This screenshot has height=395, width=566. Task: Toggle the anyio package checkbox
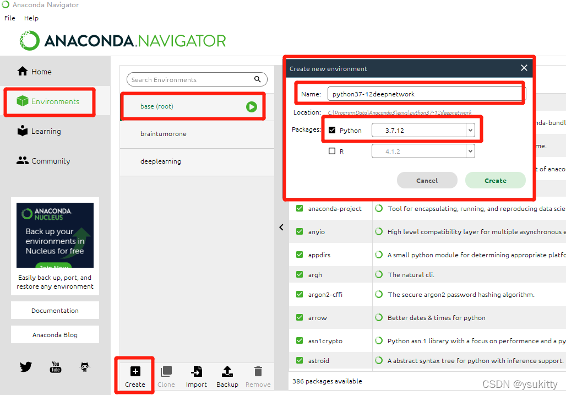coord(300,231)
